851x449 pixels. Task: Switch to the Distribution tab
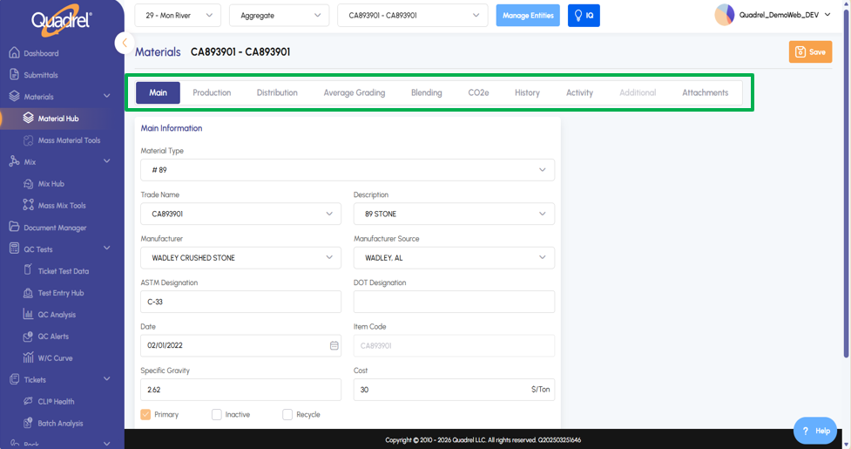pyautogui.click(x=277, y=92)
